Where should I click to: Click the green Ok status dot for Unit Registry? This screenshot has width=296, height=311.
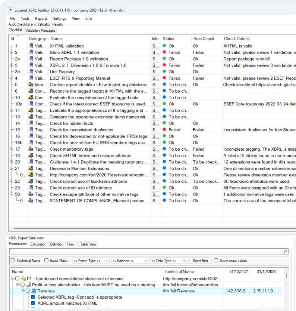click(164, 72)
